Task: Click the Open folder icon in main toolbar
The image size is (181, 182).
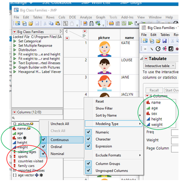Action: pos(31,23)
